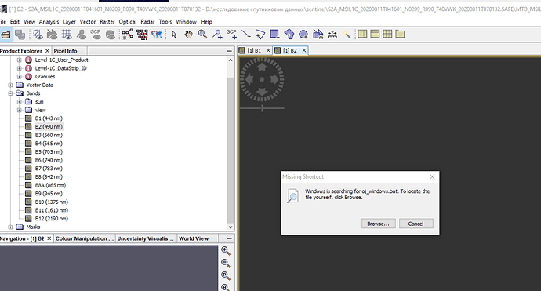Collapse the Bands folder

pos(11,93)
